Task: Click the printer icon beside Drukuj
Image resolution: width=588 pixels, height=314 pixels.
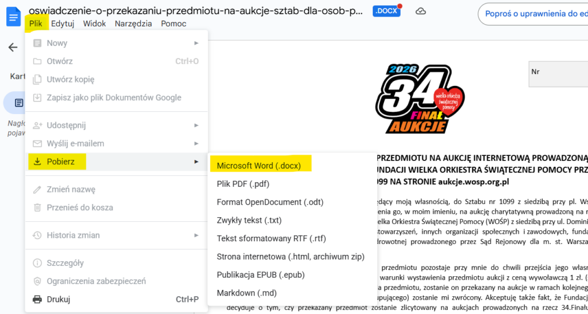Action: tap(37, 299)
